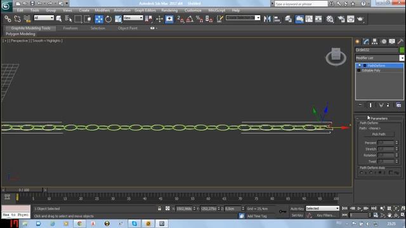This screenshot has width=406, height=228.
Task: Collapse the Parameters rollout
Action: coord(379,118)
